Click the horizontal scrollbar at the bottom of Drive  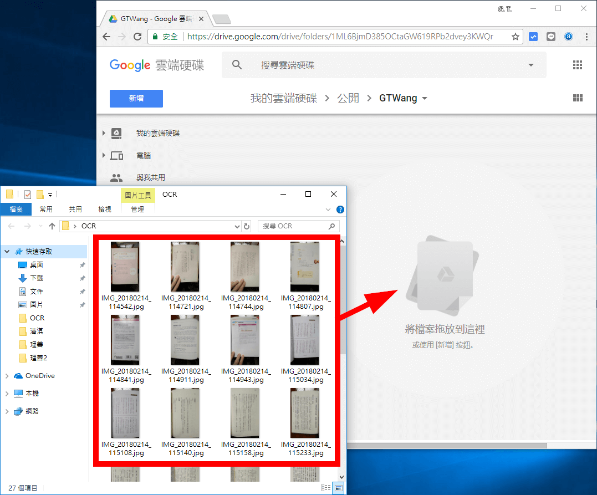(443, 445)
